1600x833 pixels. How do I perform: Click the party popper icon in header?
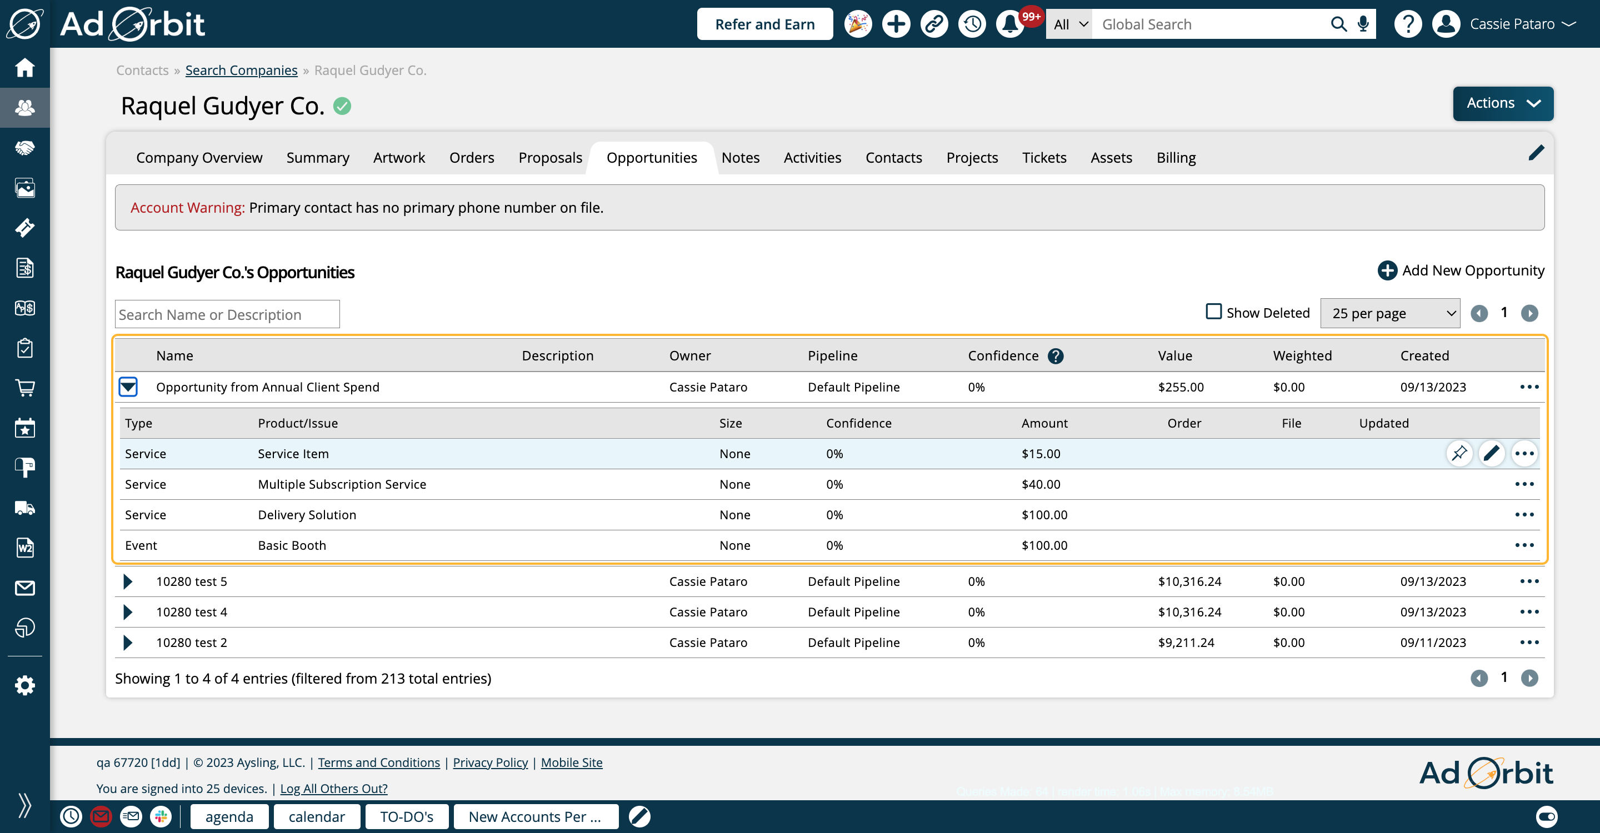[x=858, y=24]
